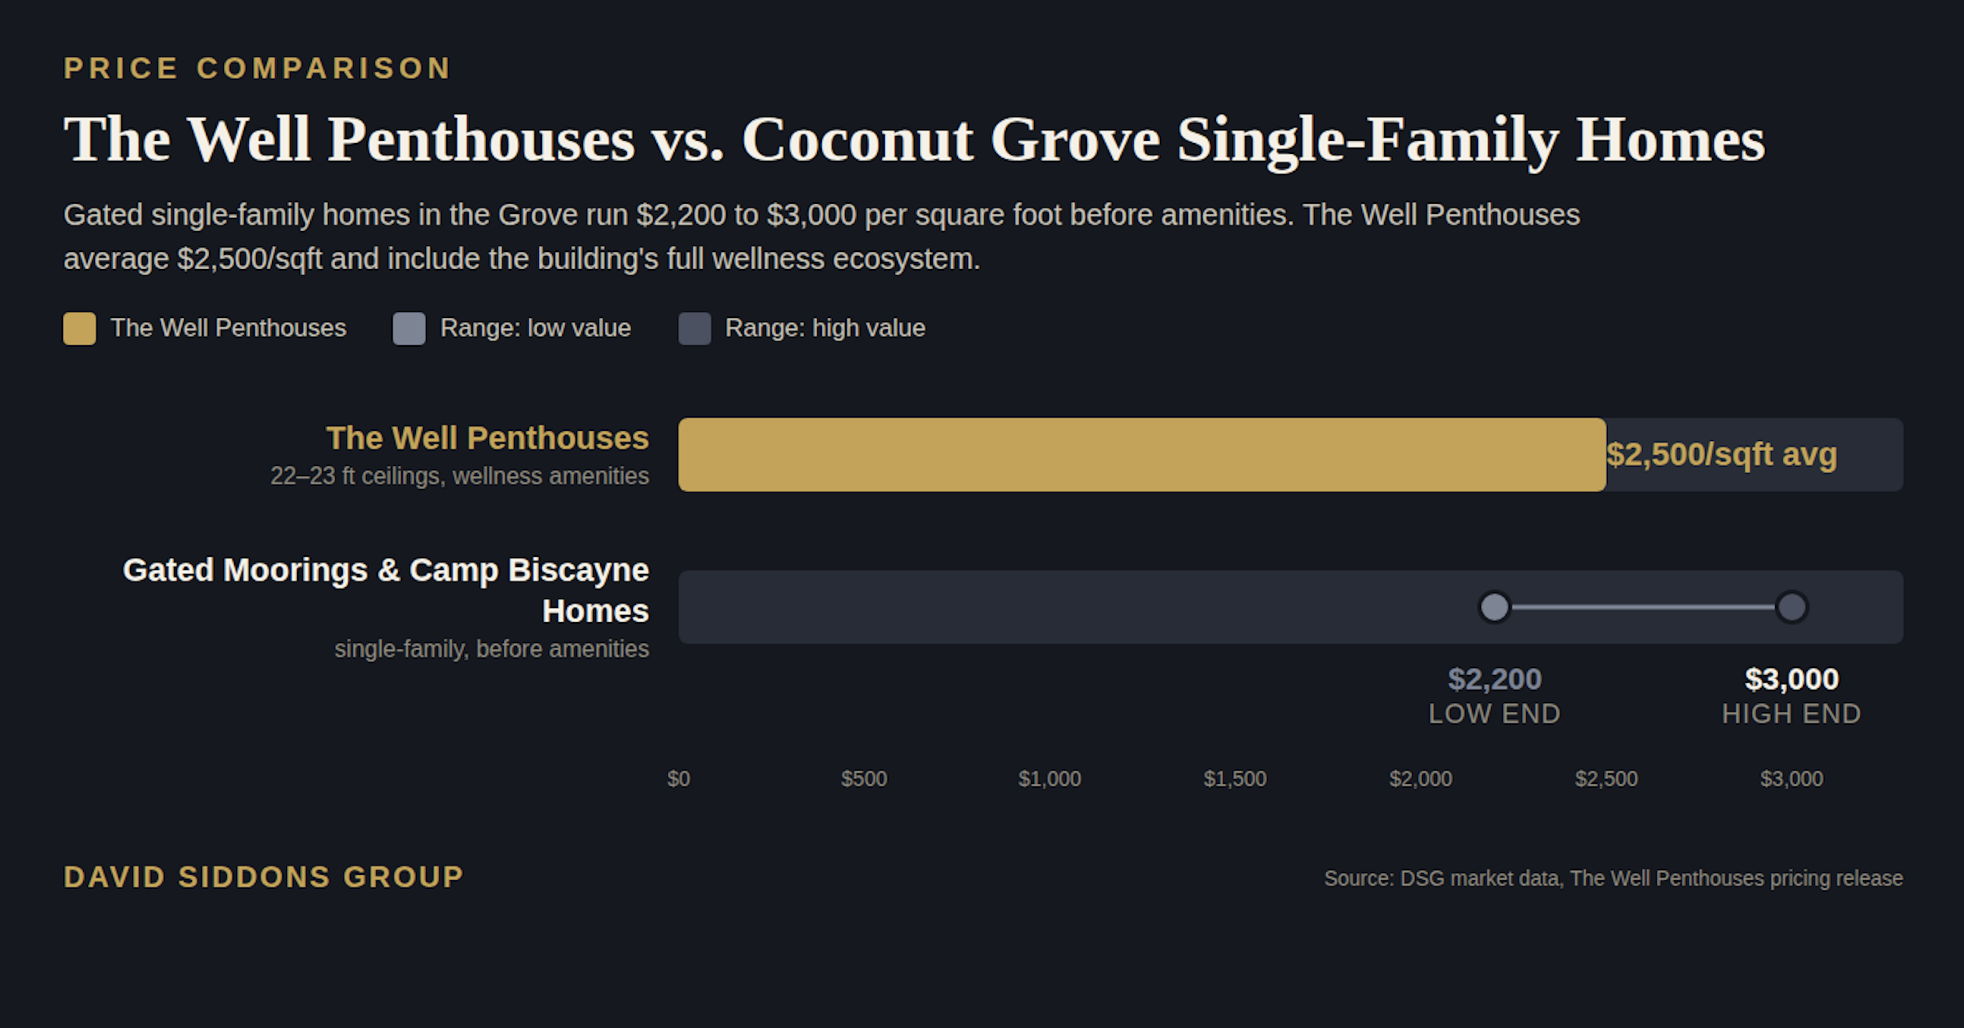Click the PRICE COMPARISON eyebrow label

257,68
